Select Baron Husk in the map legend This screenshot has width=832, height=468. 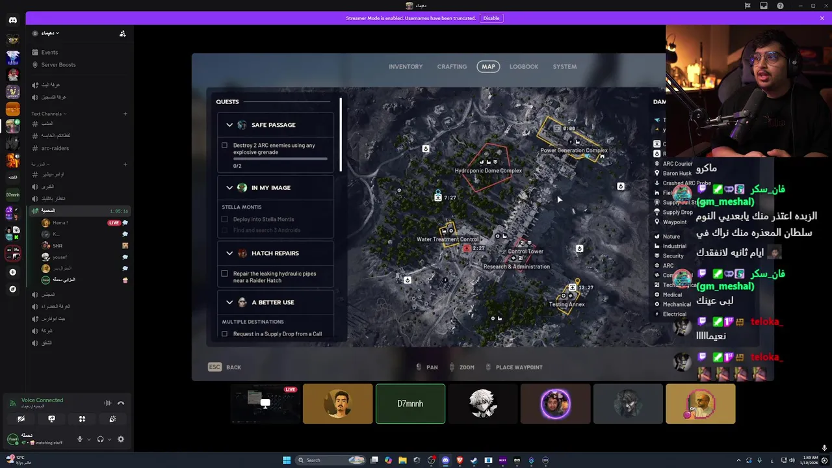click(677, 174)
